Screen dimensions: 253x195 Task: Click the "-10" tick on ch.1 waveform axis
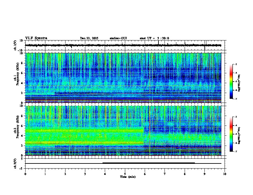point(20,50)
